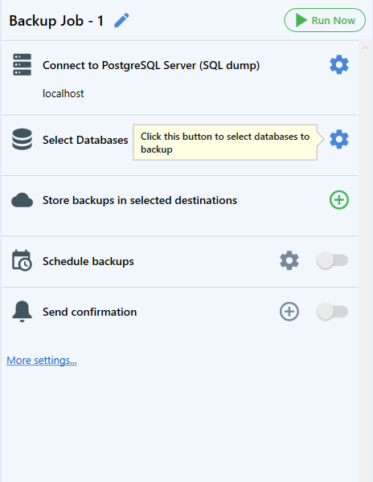Click the 'Backup Job - 1' title

(x=56, y=21)
